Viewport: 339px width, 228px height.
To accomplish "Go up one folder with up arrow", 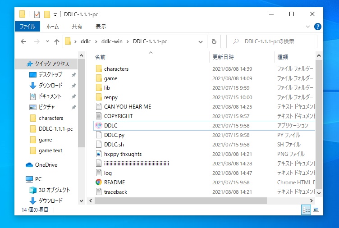I will click(57, 41).
